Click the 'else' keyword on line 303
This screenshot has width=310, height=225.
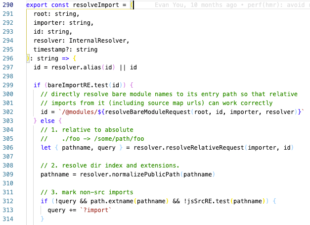[47, 121]
